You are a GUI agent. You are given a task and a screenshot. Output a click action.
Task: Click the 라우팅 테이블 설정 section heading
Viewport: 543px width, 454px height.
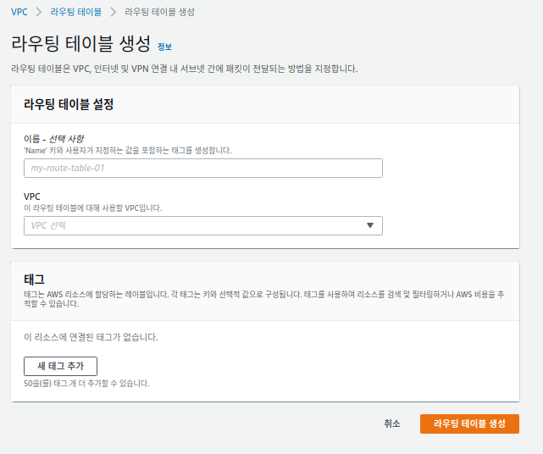69,104
